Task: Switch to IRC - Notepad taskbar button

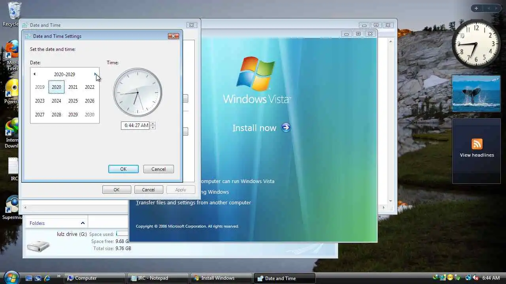Action: 158,278
